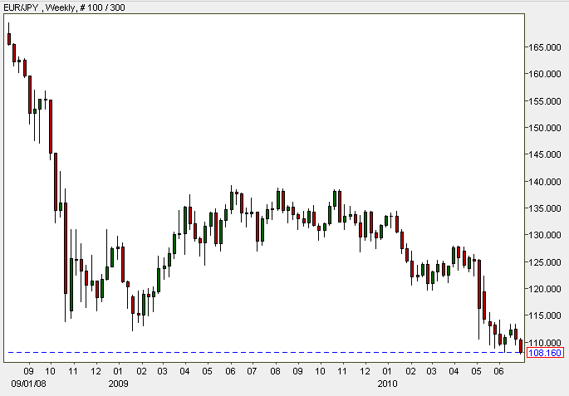Click the 130.000 price axis label
The width and height of the screenshot is (569, 396).
tap(545, 235)
